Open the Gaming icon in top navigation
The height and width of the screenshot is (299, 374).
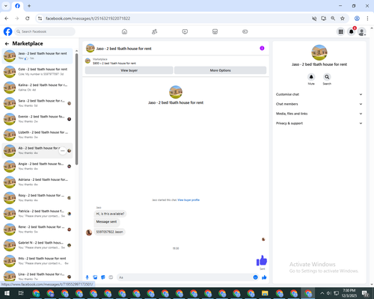(245, 31)
